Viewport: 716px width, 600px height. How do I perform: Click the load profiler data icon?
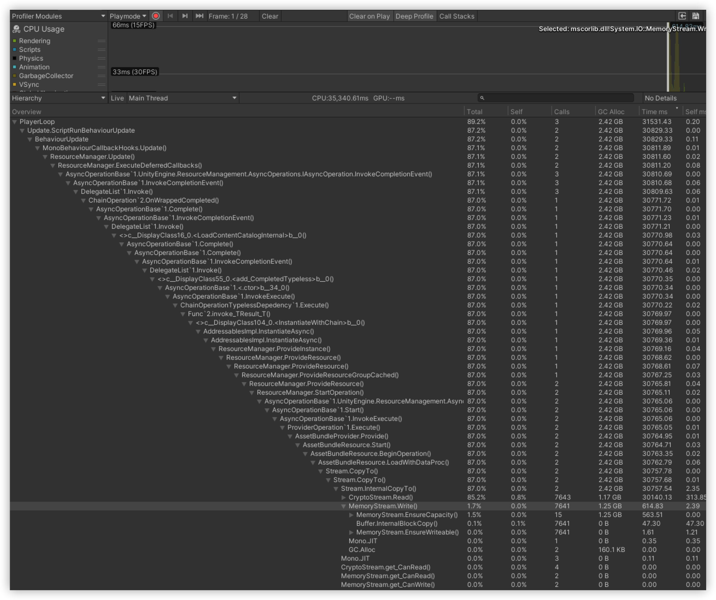pyautogui.click(x=682, y=16)
